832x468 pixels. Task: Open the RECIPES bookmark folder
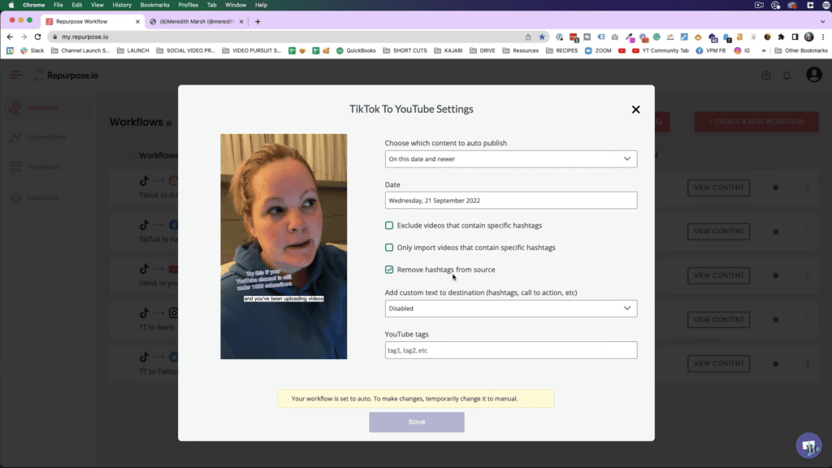coord(561,50)
